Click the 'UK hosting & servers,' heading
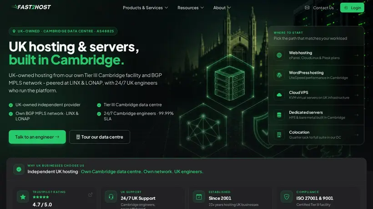The image size is (373, 209). click(x=74, y=47)
